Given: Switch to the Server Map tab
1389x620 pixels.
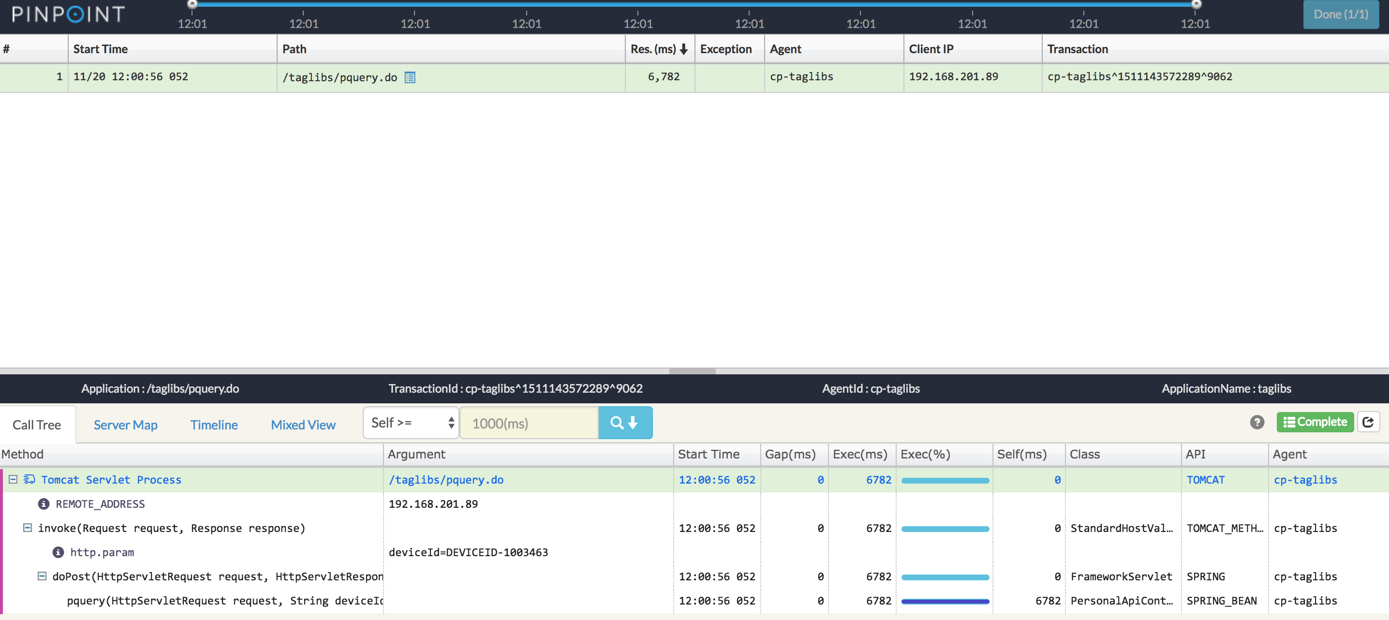Looking at the screenshot, I should point(125,426).
